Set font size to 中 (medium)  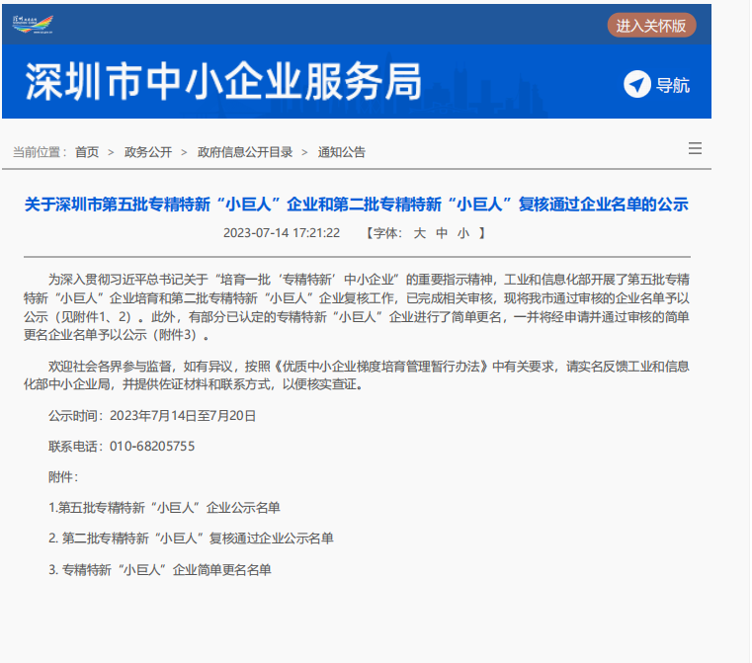442,233
